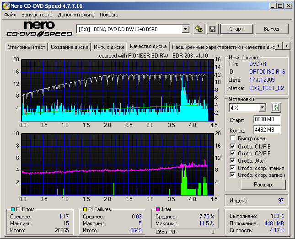Click the DVD+R disc type value
The width and height of the screenshot is (295, 239).
tap(257, 64)
